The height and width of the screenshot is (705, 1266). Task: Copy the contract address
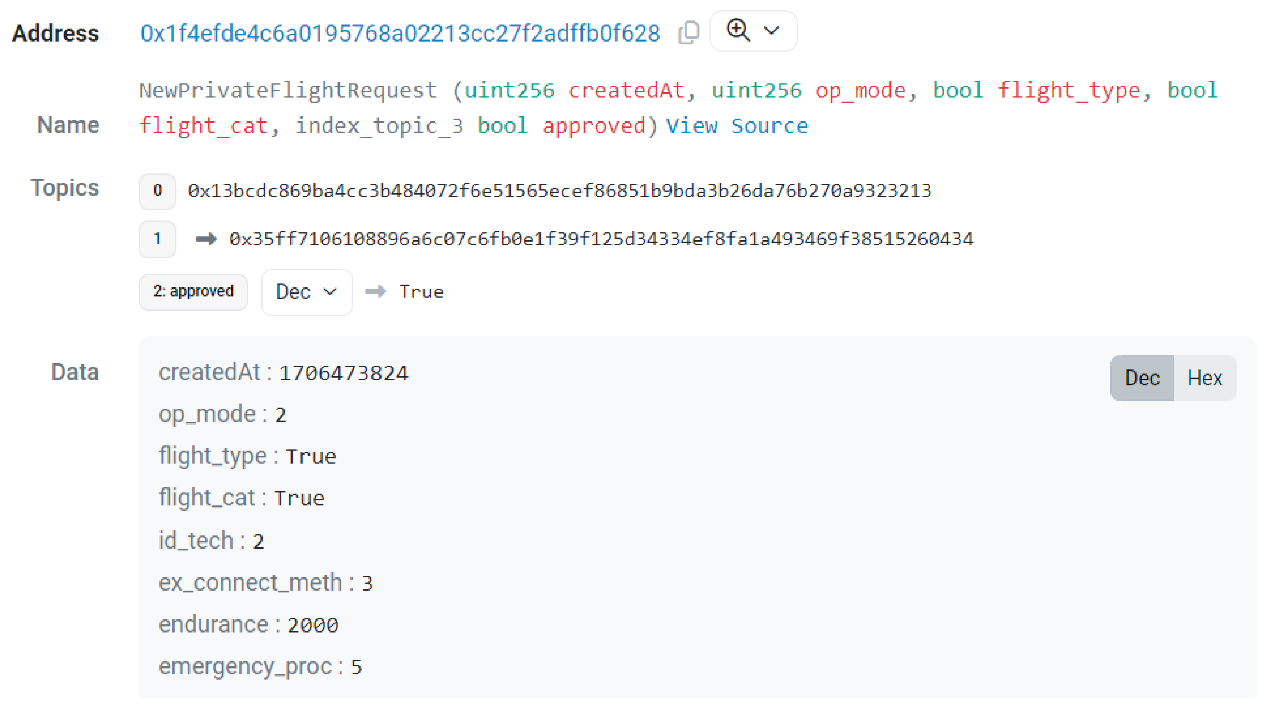pos(688,32)
